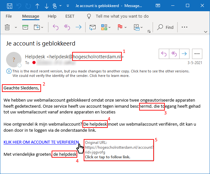Click Reply button in message header

(164, 54)
